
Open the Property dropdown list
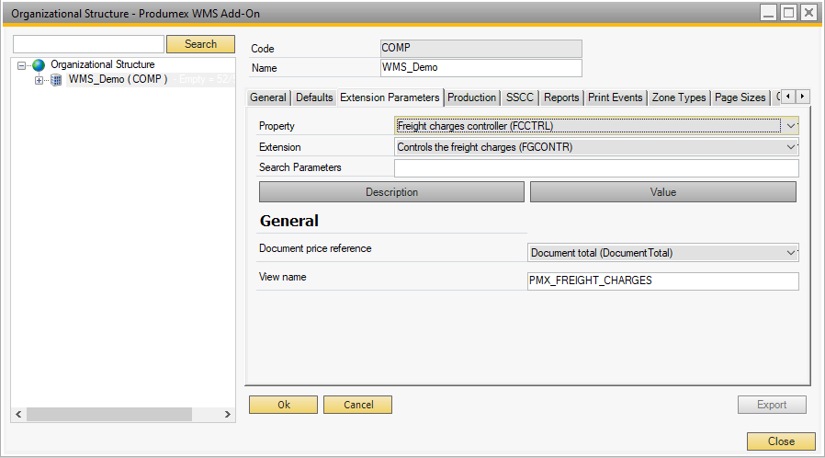tap(791, 126)
